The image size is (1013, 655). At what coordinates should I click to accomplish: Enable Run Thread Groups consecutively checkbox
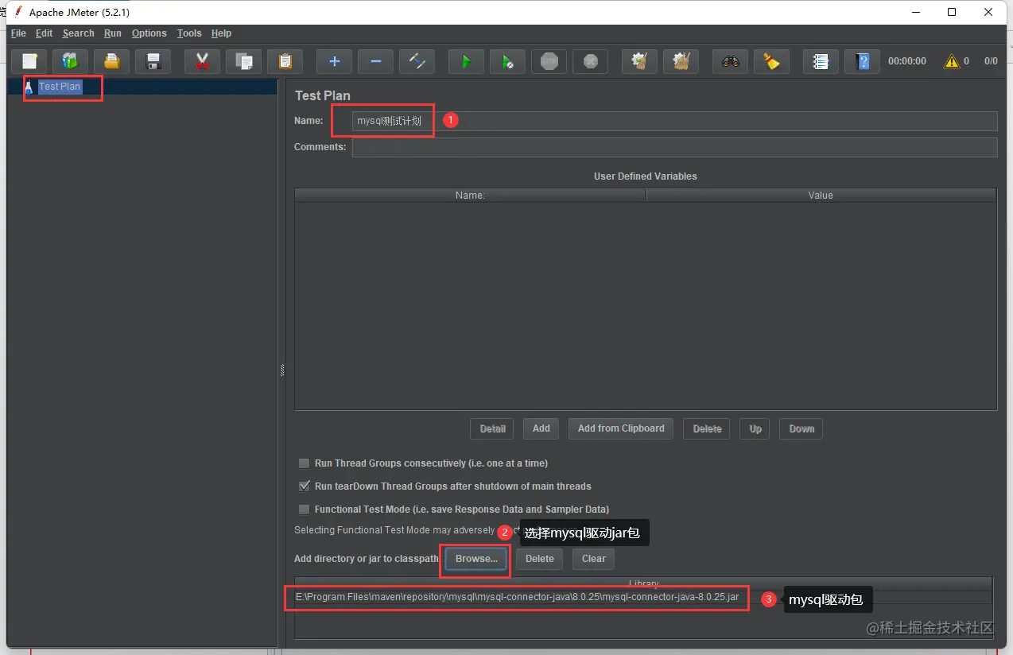click(x=304, y=463)
